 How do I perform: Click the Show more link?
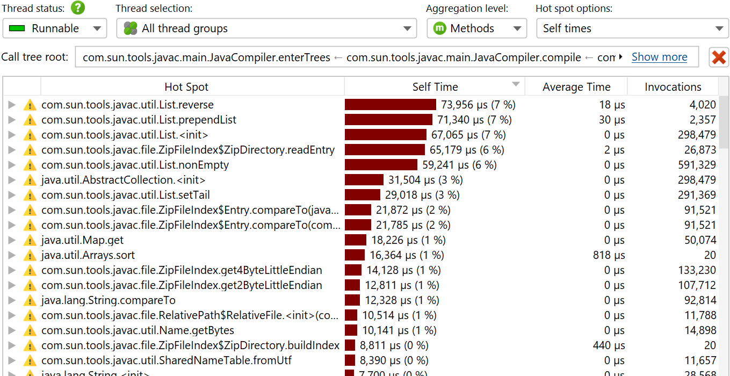tap(659, 57)
